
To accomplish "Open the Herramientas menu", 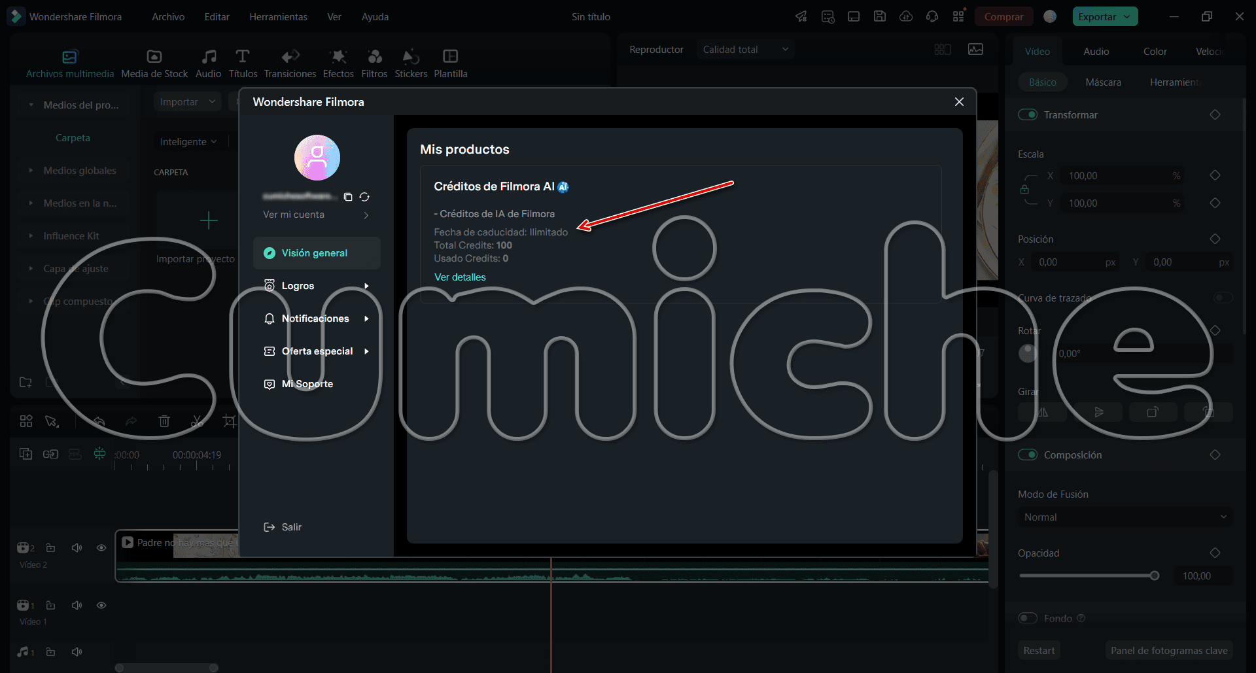I will (278, 17).
